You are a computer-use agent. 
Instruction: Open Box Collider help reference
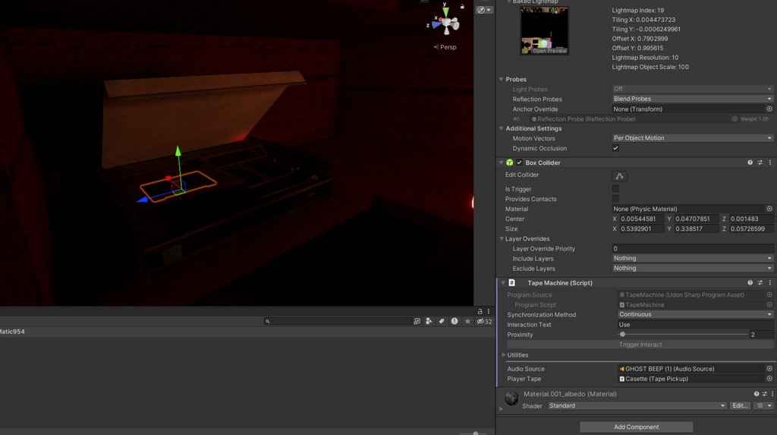[x=750, y=162]
